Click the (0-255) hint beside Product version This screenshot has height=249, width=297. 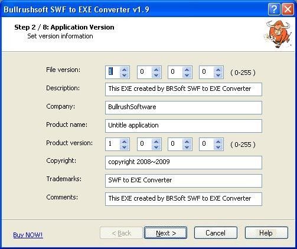243,145
